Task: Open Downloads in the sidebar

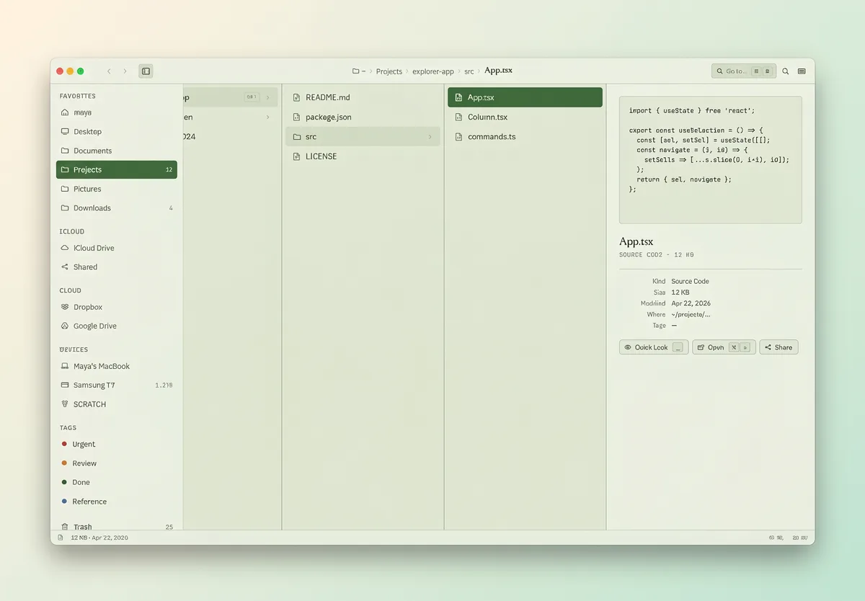Action: pos(117,208)
